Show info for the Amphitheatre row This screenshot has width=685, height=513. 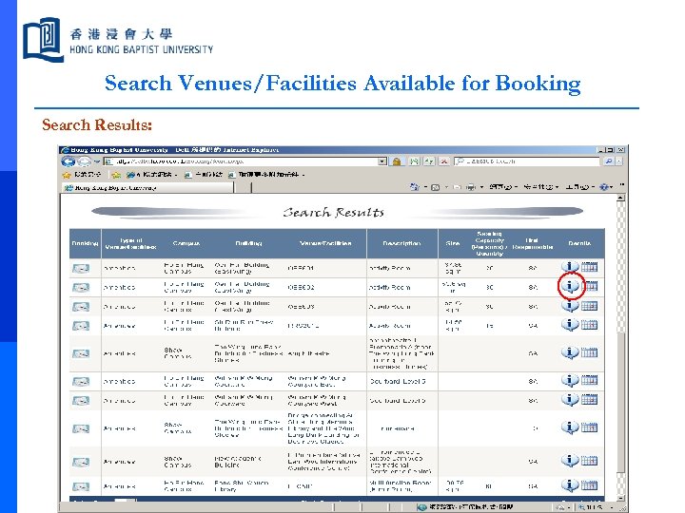tap(570, 352)
